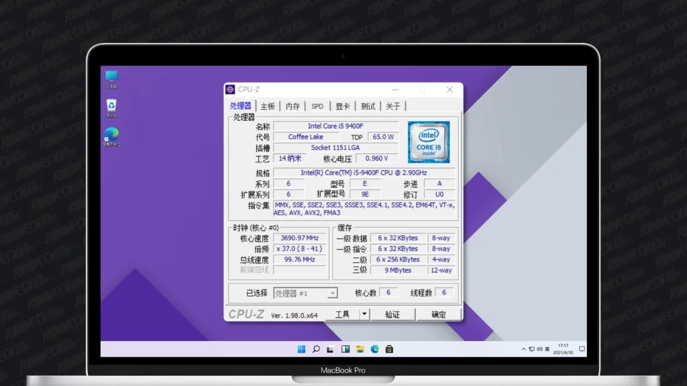Expand the 工具 button dropdown arrow
Image resolution: width=687 pixels, height=386 pixels.
click(x=364, y=314)
